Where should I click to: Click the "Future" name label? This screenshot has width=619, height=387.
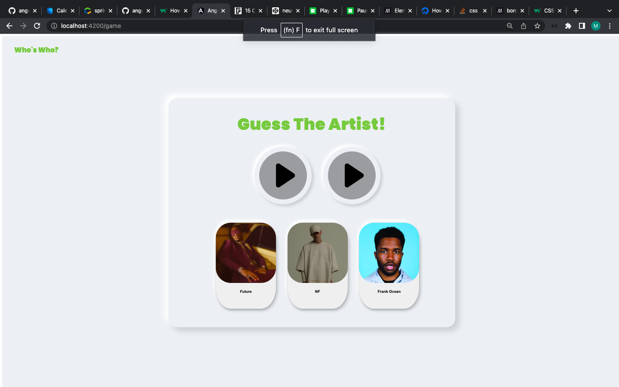click(x=246, y=292)
